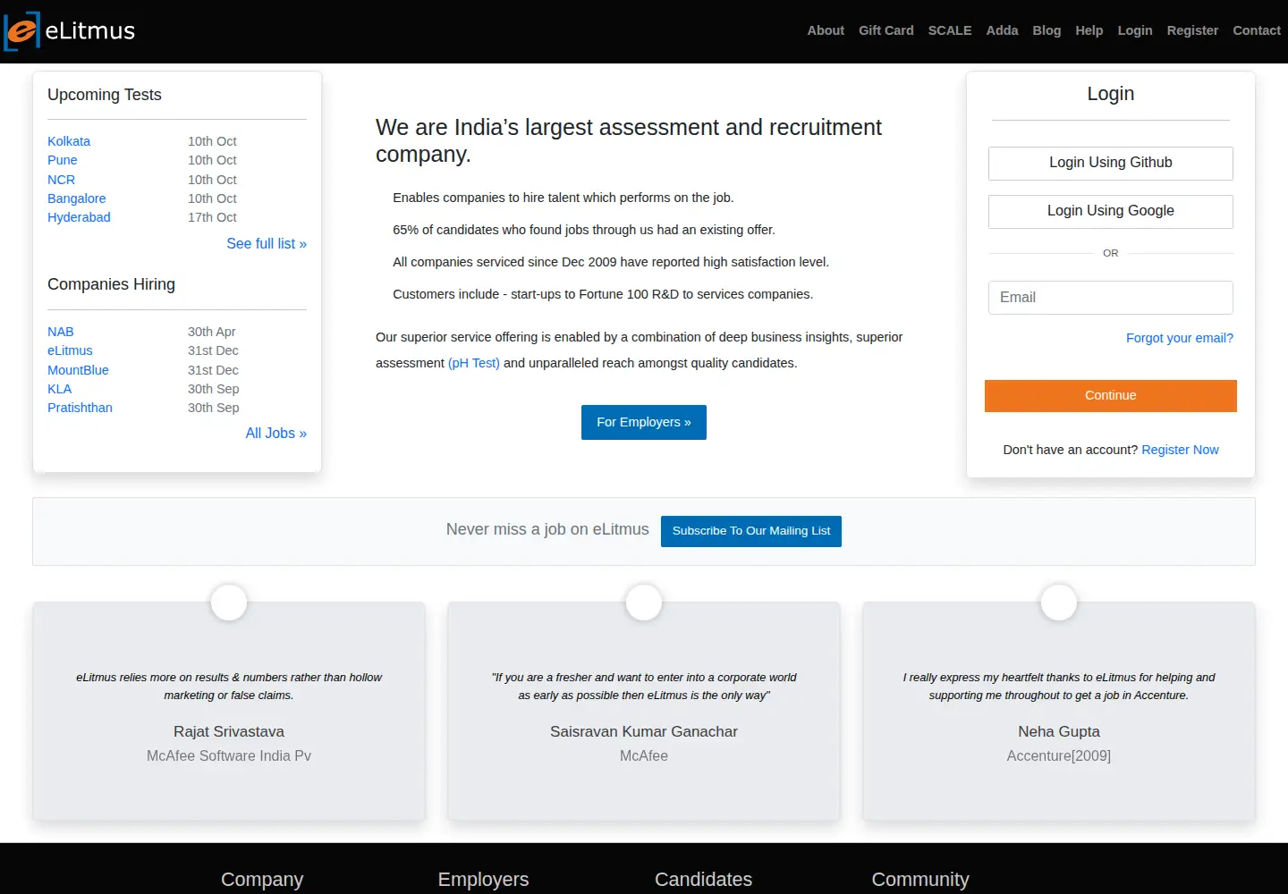View the KLA hiring listing
The image size is (1288, 894).
click(60, 389)
